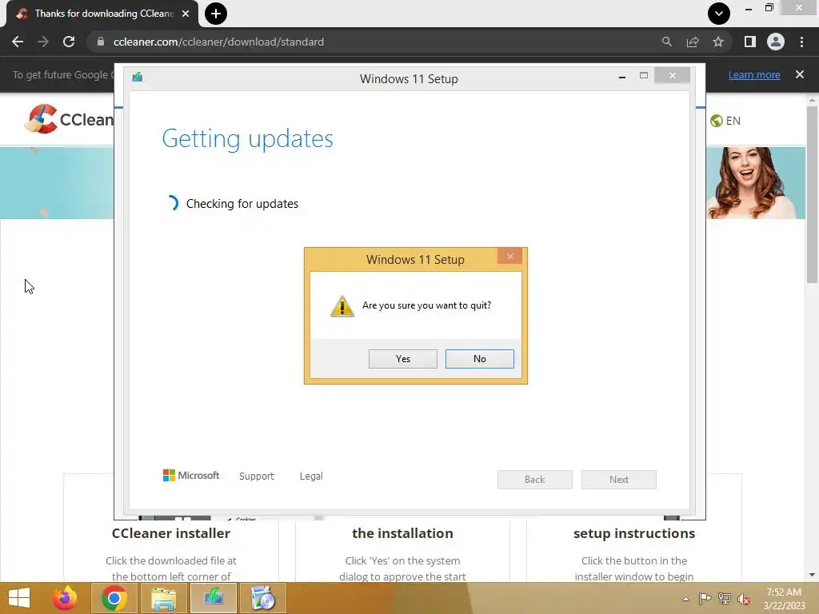Image resolution: width=819 pixels, height=614 pixels.
Task: Confirm quitting with the Yes button
Action: coord(403,359)
